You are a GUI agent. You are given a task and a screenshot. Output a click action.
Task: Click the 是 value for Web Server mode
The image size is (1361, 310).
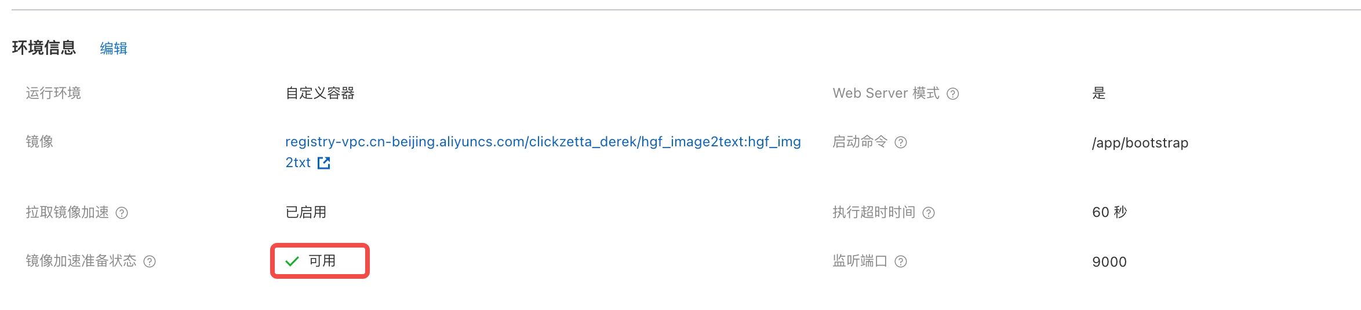(1099, 93)
